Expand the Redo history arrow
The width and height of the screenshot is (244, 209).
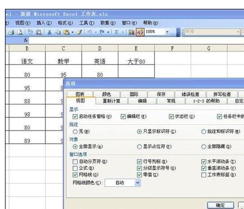[108, 32]
